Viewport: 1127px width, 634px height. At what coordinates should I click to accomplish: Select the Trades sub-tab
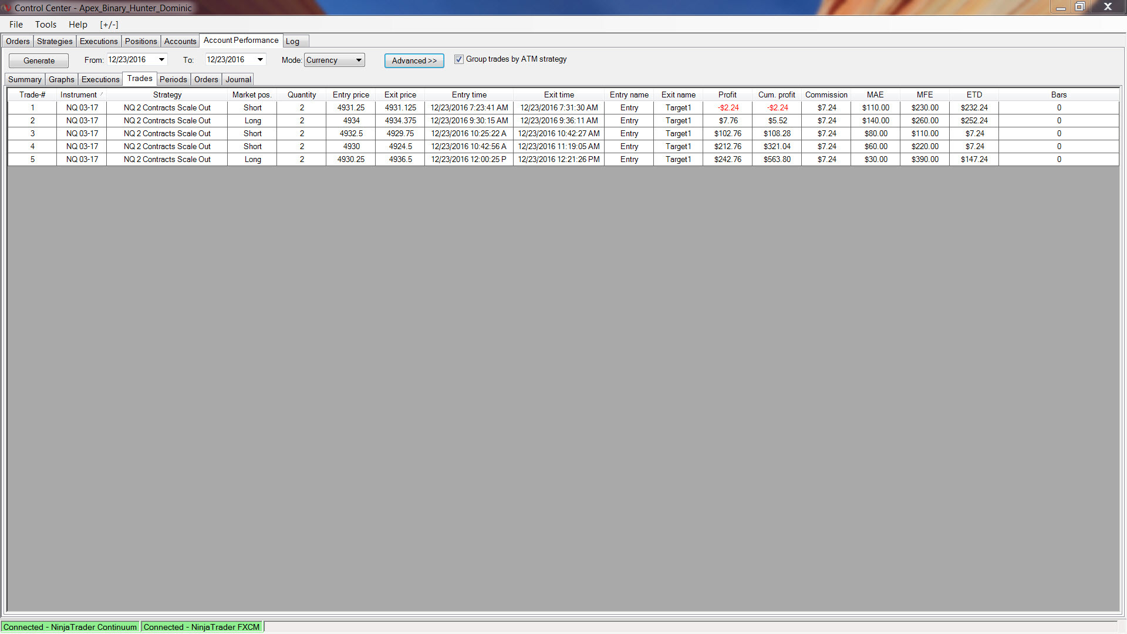(x=140, y=79)
